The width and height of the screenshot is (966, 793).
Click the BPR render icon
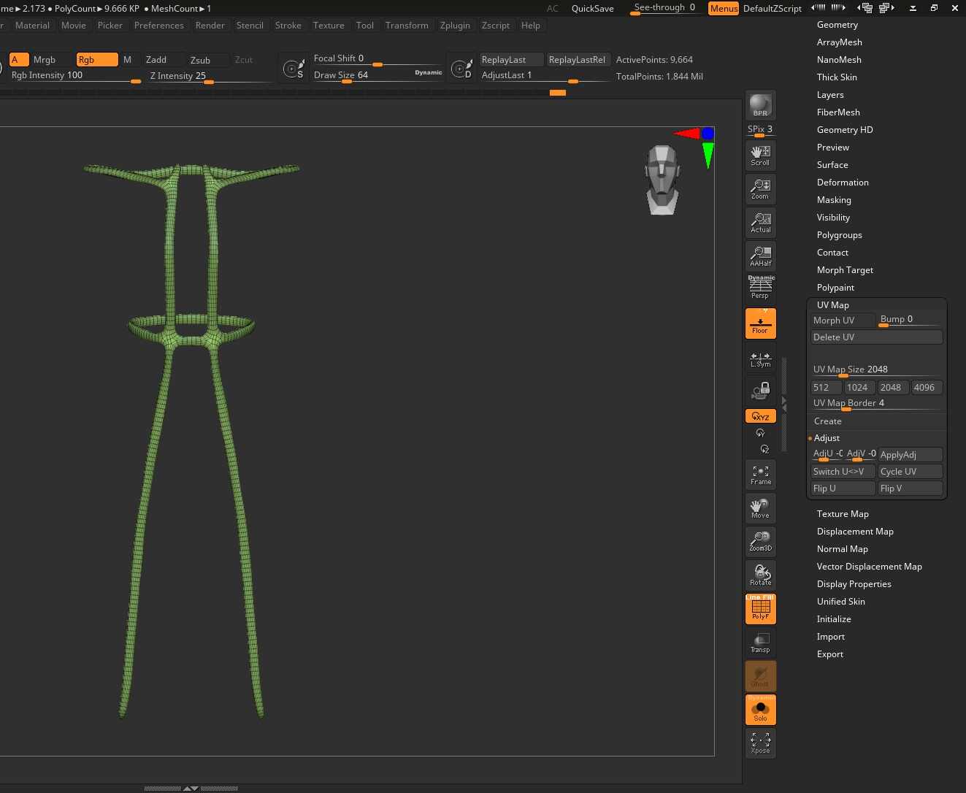(x=760, y=105)
